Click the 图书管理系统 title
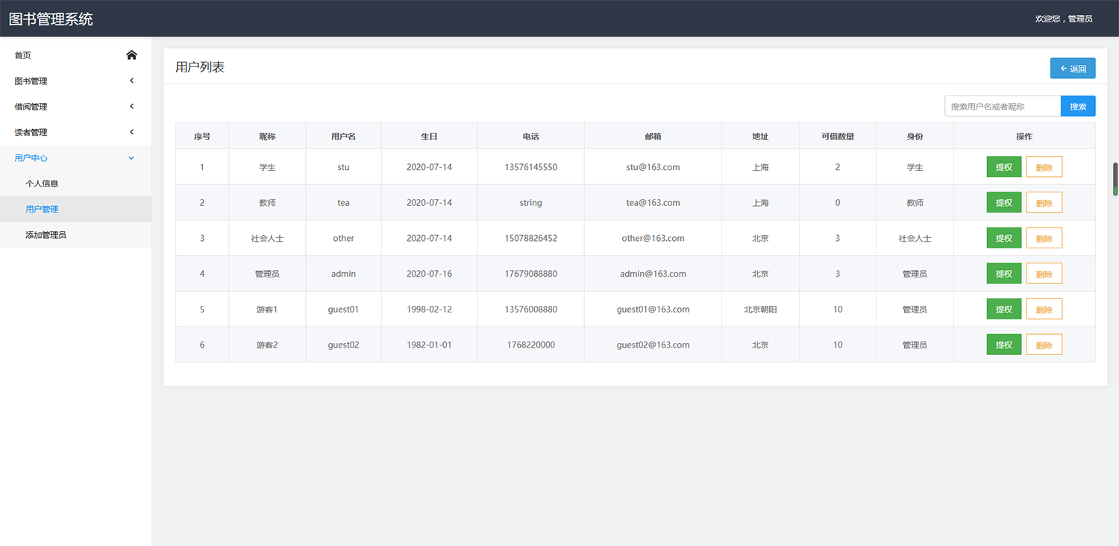Screen dimensions: 1119x546 [51, 19]
